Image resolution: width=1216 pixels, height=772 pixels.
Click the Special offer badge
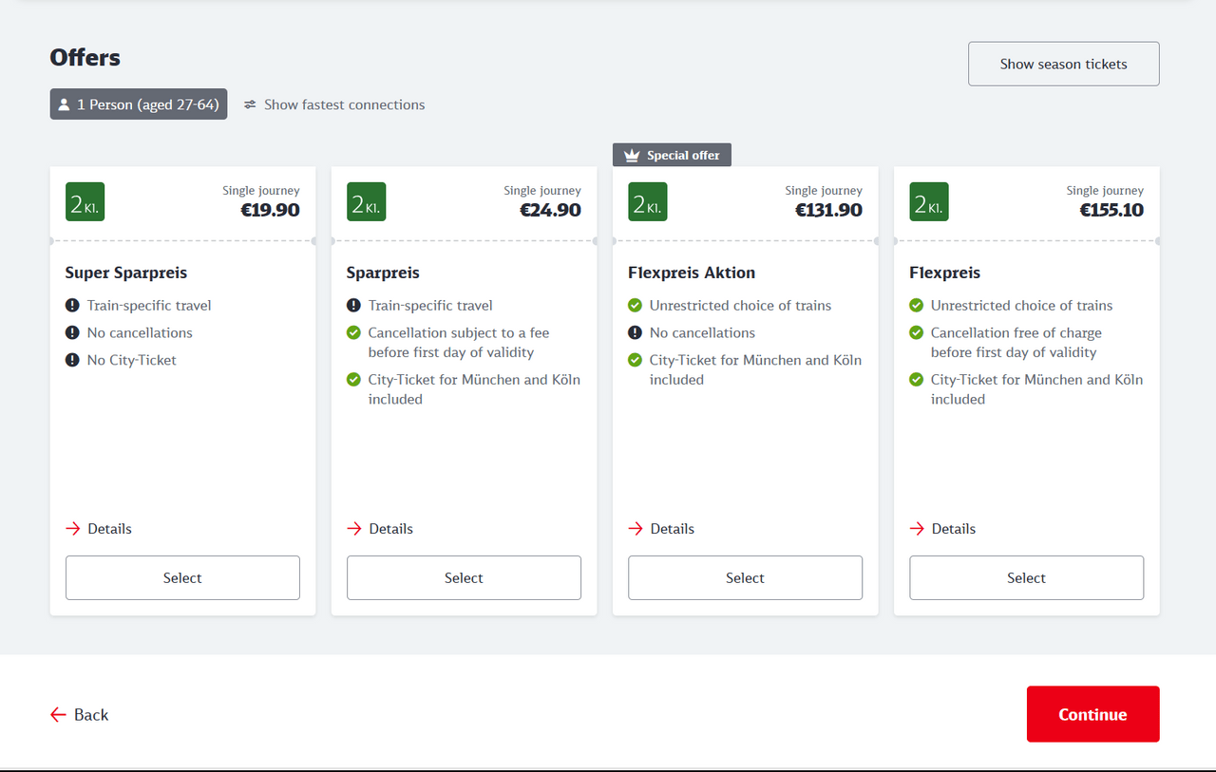673,156
